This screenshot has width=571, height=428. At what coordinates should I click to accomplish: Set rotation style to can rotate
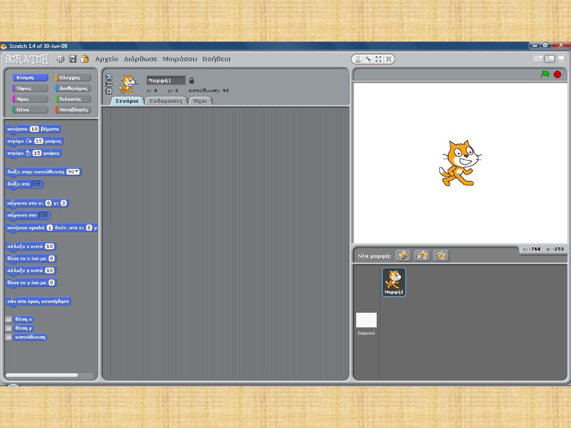coord(109,77)
